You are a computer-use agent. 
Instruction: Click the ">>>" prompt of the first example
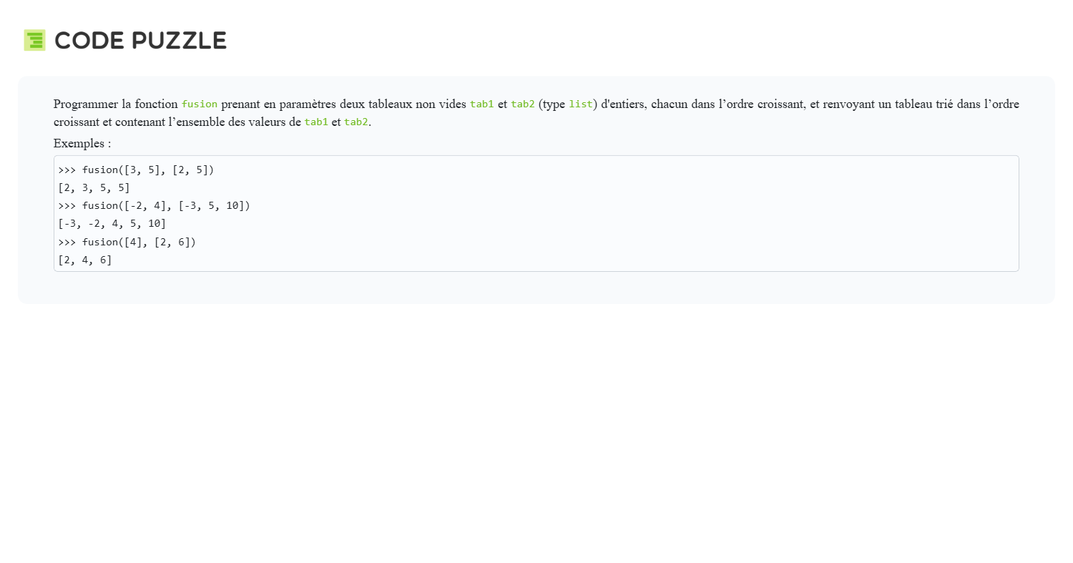pos(67,170)
